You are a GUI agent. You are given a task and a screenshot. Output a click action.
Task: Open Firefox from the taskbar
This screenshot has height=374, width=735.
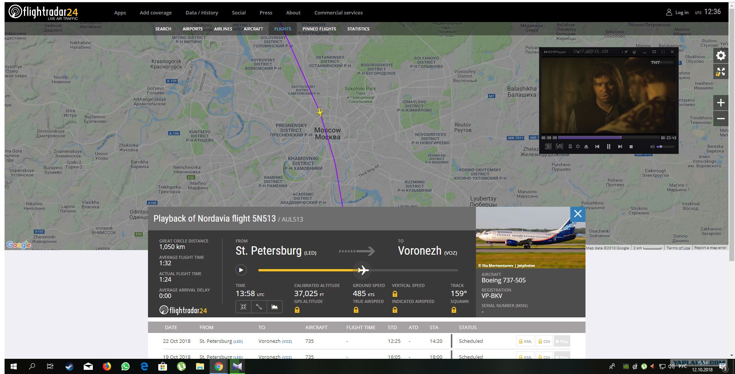click(107, 366)
